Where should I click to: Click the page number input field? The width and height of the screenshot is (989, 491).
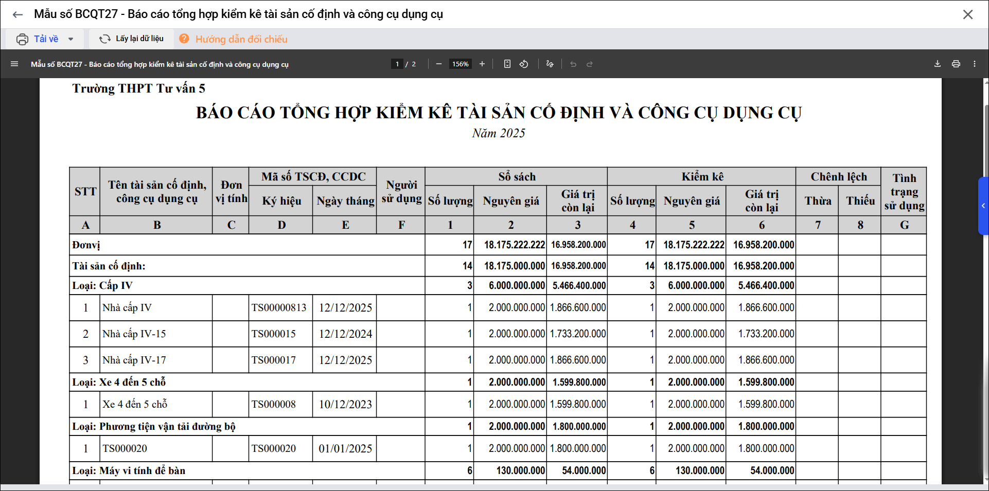pyautogui.click(x=397, y=64)
